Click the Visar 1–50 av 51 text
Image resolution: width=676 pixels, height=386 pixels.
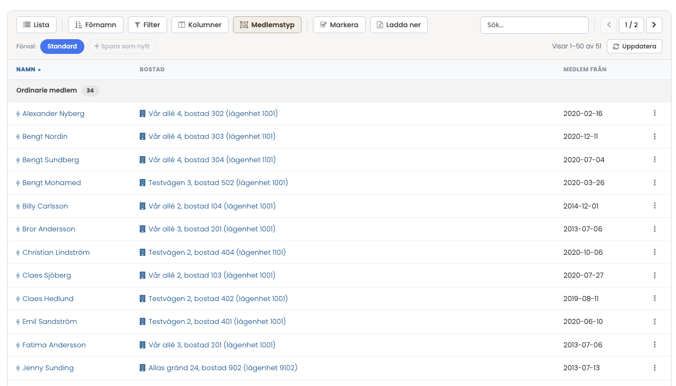tap(576, 46)
